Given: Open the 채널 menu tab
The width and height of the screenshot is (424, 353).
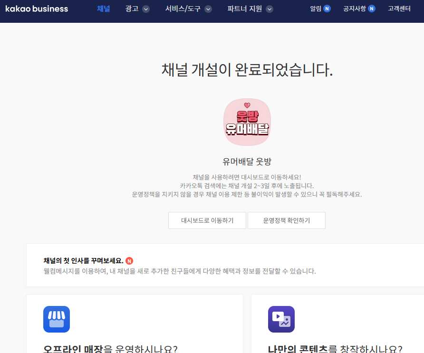Looking at the screenshot, I should click(104, 9).
